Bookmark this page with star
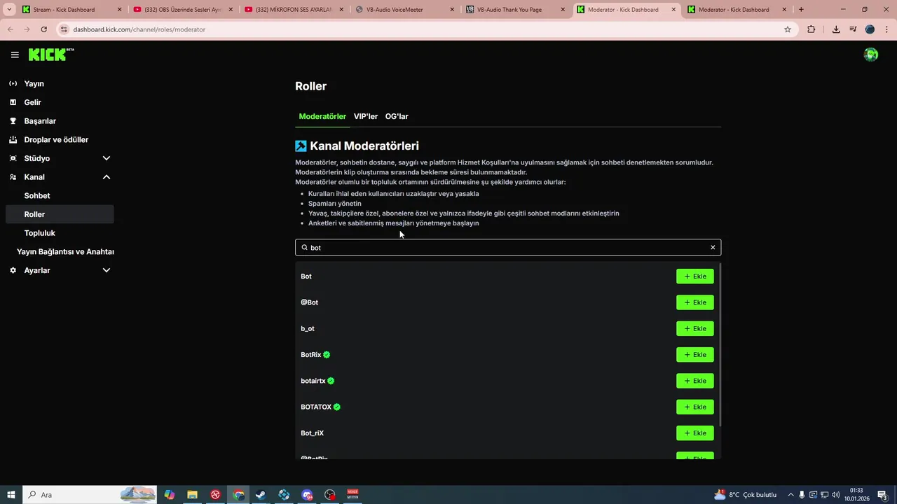Viewport: 897px width, 504px height. pos(788,29)
